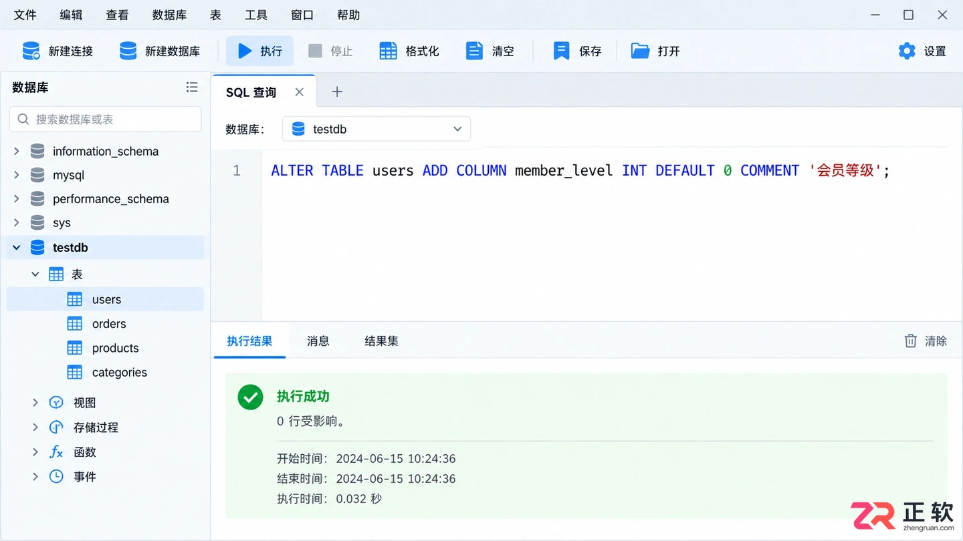Open the 编辑 menu
The image size is (963, 541).
[71, 15]
